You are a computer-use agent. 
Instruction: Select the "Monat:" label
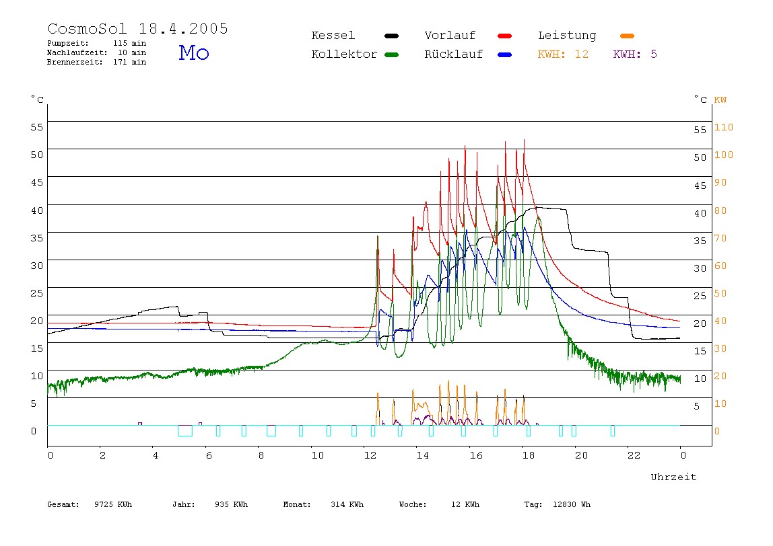[297, 504]
